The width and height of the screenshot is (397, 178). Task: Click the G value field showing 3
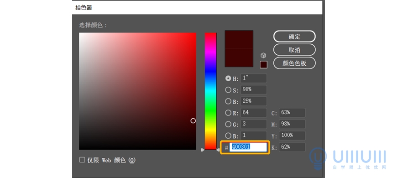click(x=253, y=124)
